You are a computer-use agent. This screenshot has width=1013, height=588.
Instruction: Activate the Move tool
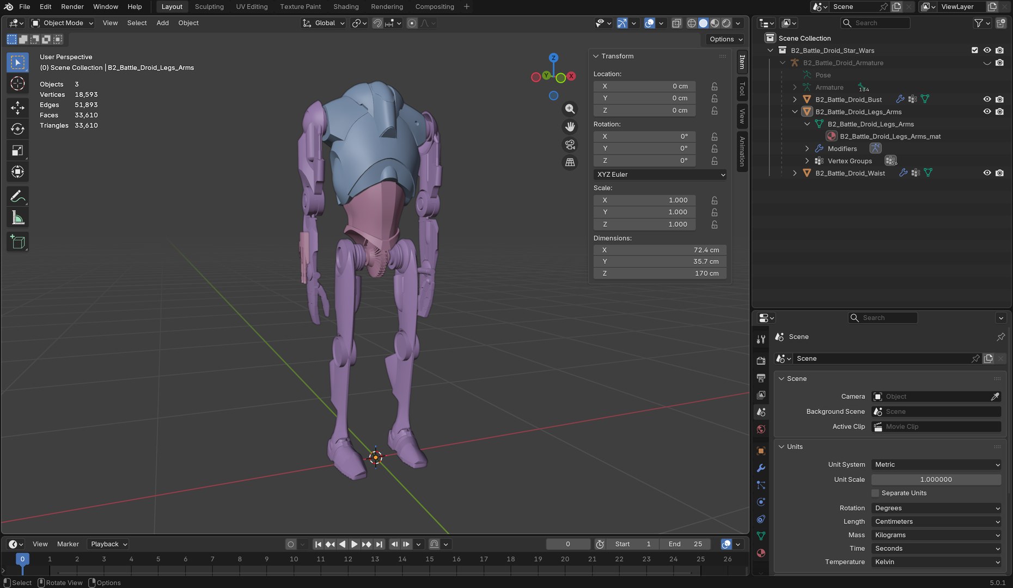tap(17, 107)
